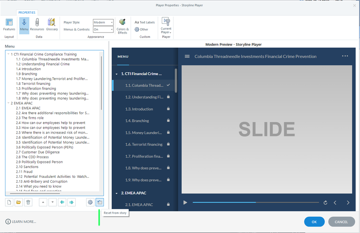Click the insert from project folder icon
This screenshot has height=233, width=360.
tap(19, 202)
